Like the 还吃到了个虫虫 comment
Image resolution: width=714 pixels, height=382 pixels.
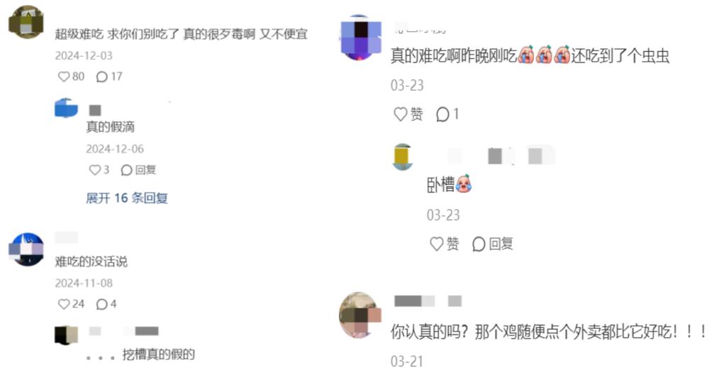(x=408, y=114)
